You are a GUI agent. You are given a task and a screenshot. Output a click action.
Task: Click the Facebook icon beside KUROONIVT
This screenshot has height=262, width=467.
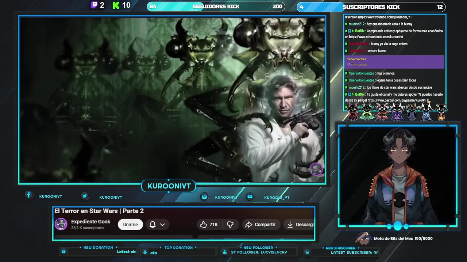coord(29,195)
